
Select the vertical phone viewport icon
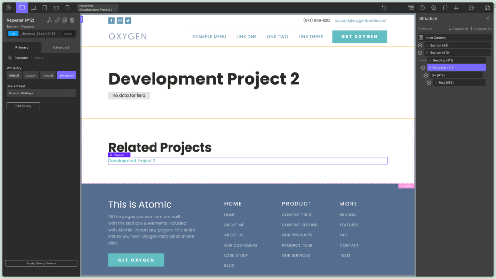[x=67, y=8]
